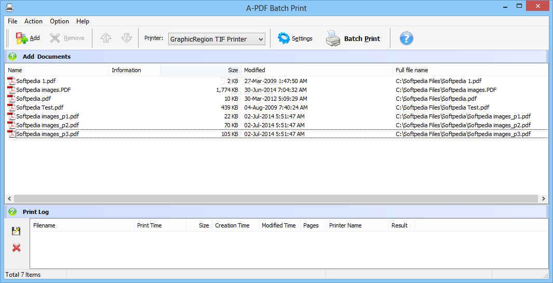This screenshot has width=553, height=283.
Task: Click the Creation Time column header
Action: tap(235, 225)
